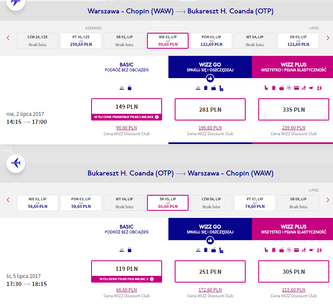Click return date CZW 06, LIP Brak lotu

point(211,203)
